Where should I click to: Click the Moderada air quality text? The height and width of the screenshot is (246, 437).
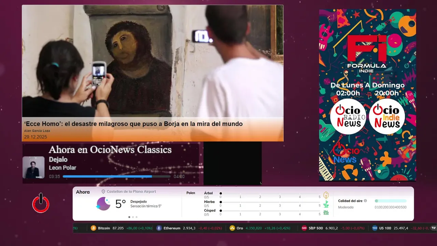tap(346, 207)
